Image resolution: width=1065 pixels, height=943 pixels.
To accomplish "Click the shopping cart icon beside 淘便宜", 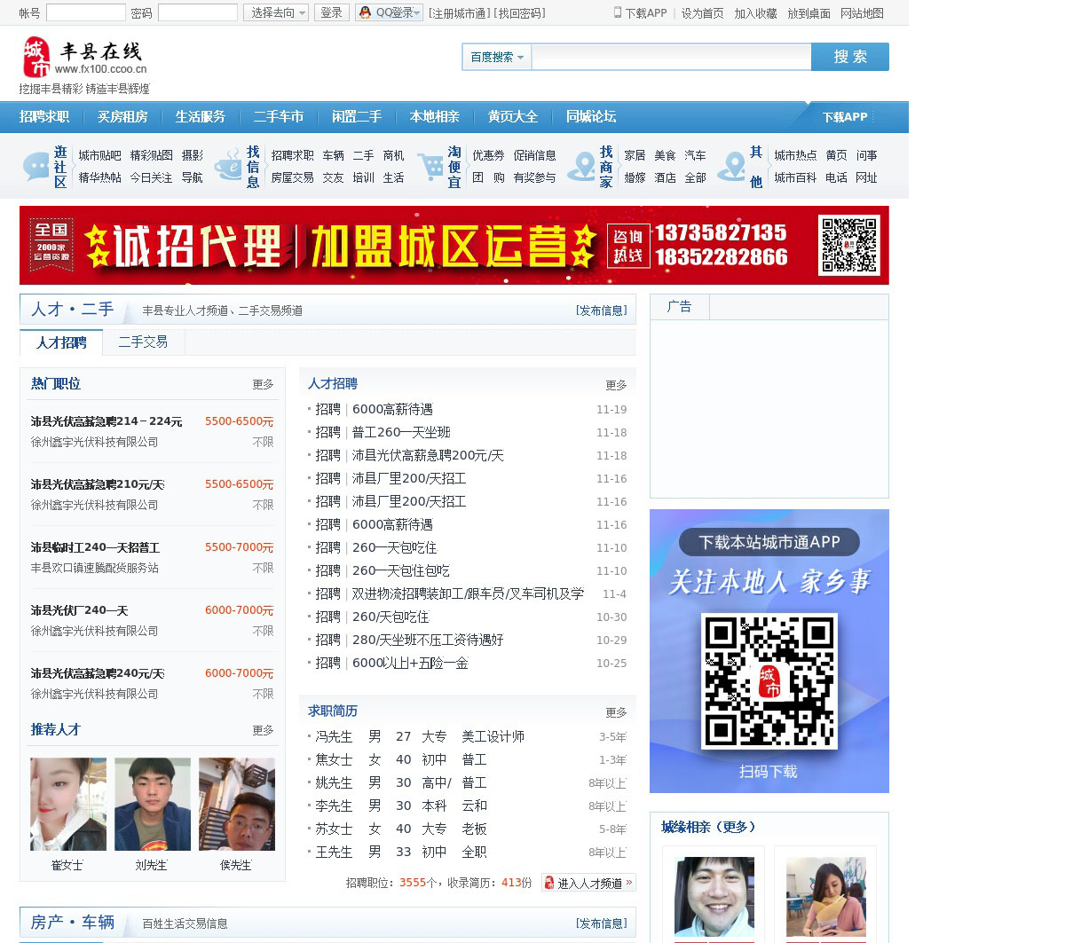I will [x=431, y=167].
